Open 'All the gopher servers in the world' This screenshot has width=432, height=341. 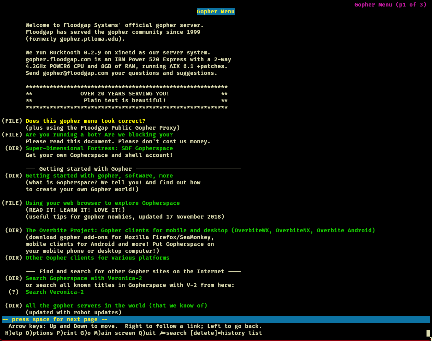[x=116, y=306]
